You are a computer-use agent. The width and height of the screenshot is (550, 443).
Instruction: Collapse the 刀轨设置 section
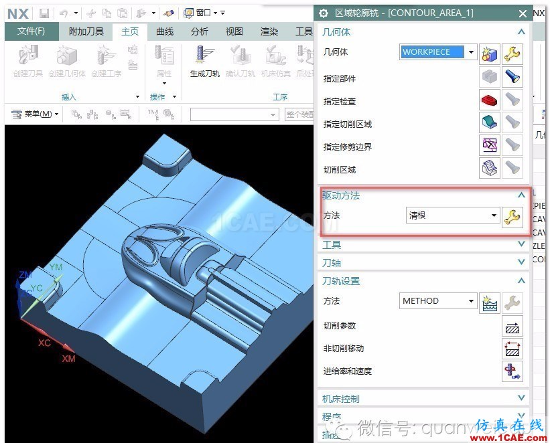pos(521,280)
